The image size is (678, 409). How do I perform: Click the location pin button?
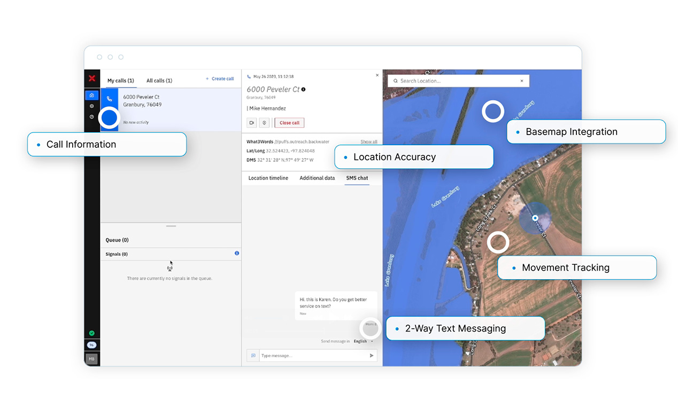pyautogui.click(x=264, y=123)
